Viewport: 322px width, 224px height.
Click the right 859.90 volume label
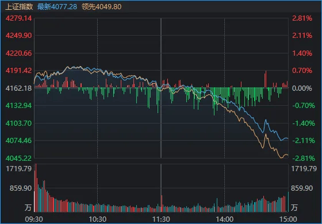pos(302,188)
